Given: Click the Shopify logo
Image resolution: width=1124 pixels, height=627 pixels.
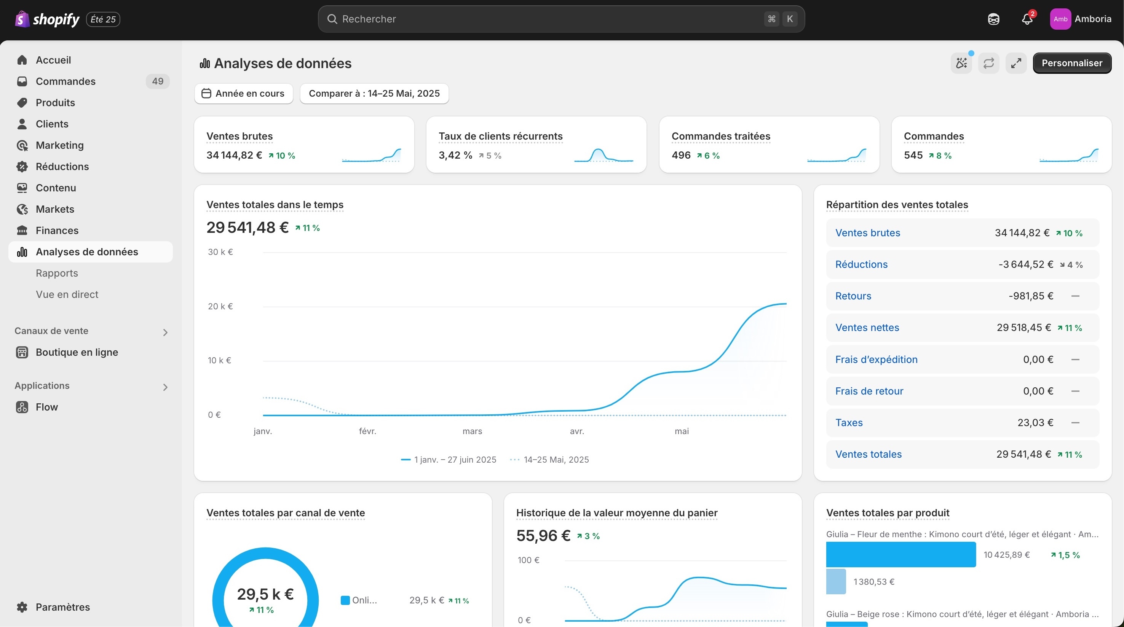Looking at the screenshot, I should (47, 19).
